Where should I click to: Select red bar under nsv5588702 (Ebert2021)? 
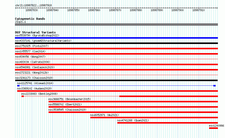click(x=133, y=107)
